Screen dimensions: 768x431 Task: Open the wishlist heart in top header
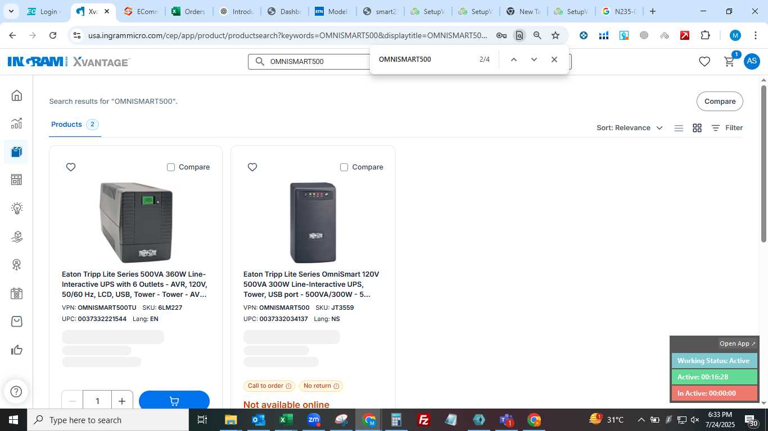[704, 62]
